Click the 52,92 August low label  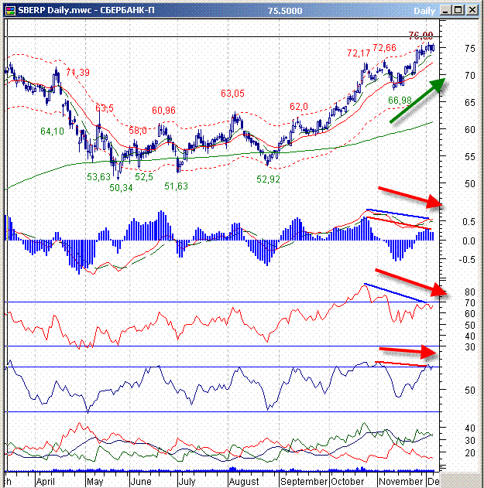(268, 179)
